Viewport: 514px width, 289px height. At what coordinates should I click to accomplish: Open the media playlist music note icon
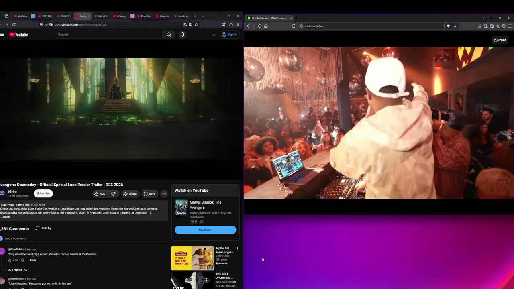coord(479,26)
